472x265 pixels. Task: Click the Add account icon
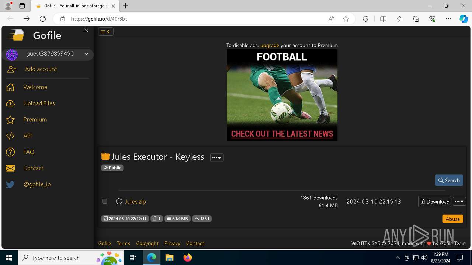(x=12, y=69)
